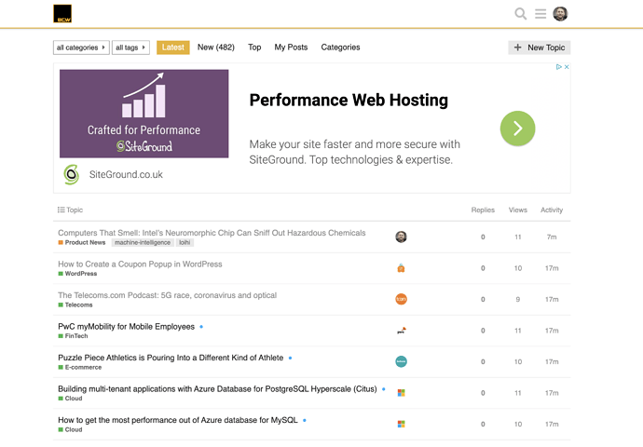Click the bulk select icon beside Topic header
Screen dimensions: 643x447
pyautogui.click(x=62, y=210)
